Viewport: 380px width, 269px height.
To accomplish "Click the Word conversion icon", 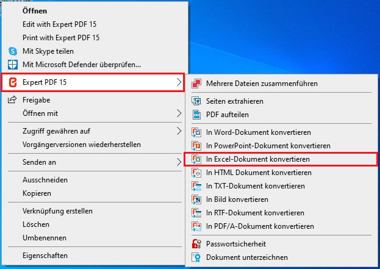I will pyautogui.click(x=196, y=132).
